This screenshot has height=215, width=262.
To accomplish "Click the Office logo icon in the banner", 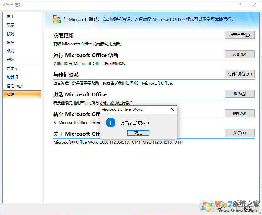I will click(x=56, y=19).
